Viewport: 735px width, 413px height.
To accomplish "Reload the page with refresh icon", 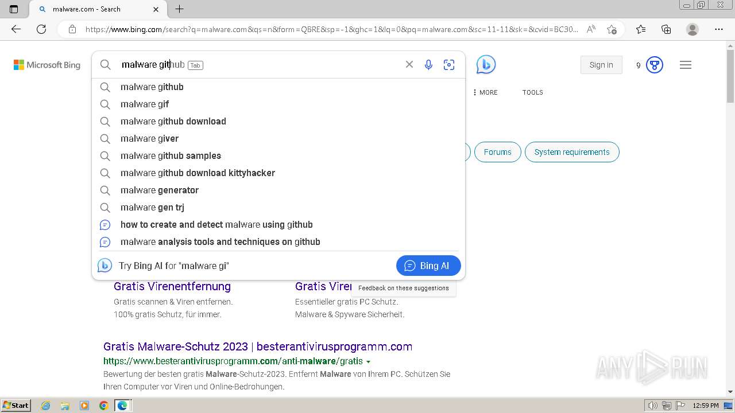I will coord(41,29).
